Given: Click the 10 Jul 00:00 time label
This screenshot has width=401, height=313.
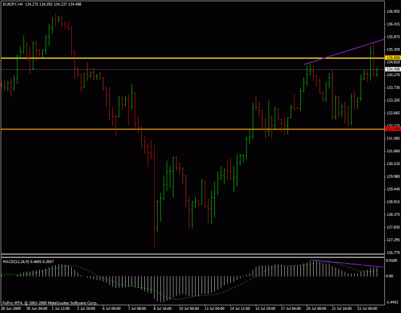Looking at the screenshot, I should coord(189,309).
